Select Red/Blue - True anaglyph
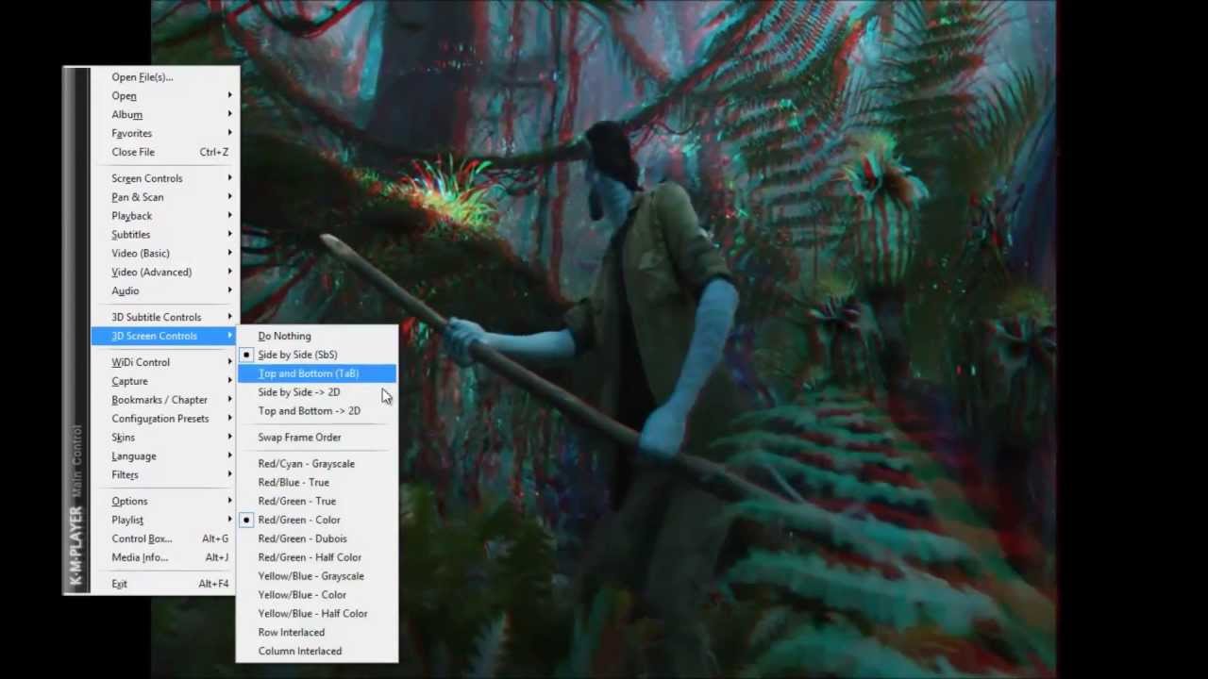The image size is (1208, 679). [316, 483]
